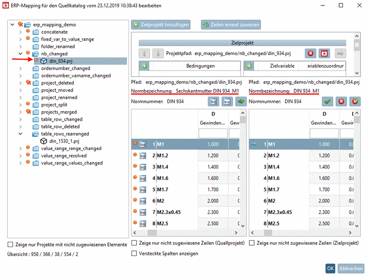The height and width of the screenshot is (277, 368).
Task: Remove target project with red X icon
Action: (311, 53)
